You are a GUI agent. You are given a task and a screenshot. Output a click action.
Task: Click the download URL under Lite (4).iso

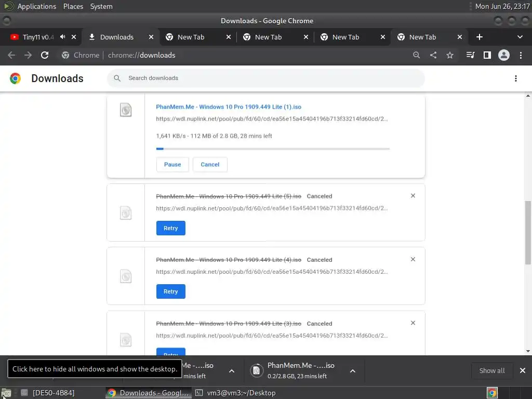[x=272, y=272]
